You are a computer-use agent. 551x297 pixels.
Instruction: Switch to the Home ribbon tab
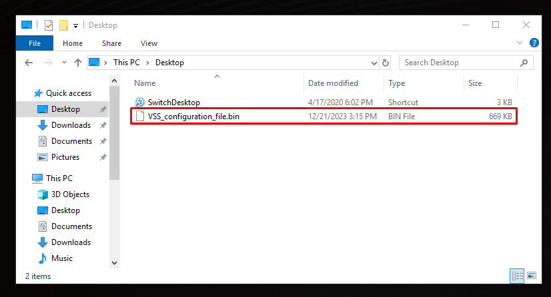[73, 43]
